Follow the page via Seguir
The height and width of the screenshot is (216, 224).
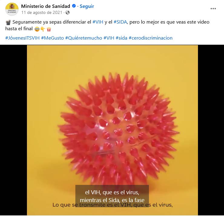[87, 6]
